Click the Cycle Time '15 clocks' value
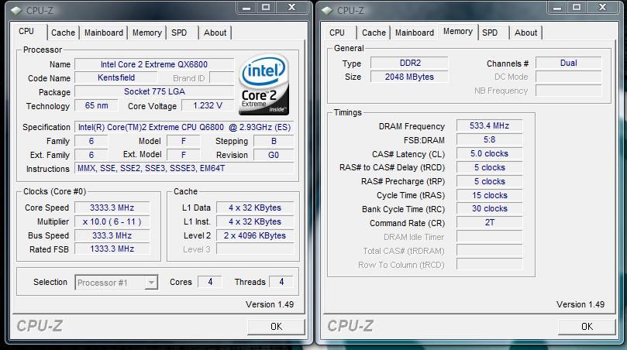 pyautogui.click(x=490, y=195)
